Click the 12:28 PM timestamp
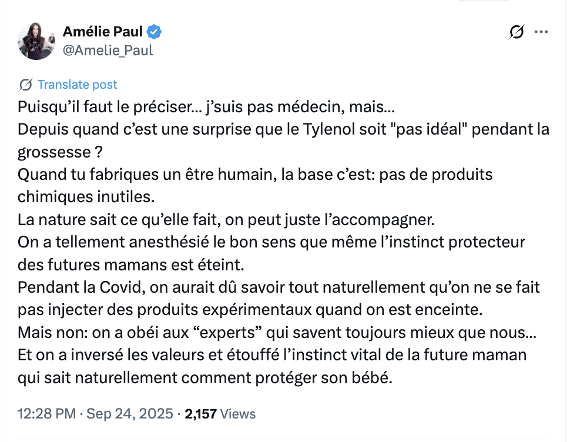The width and height of the screenshot is (570, 442). [47, 414]
